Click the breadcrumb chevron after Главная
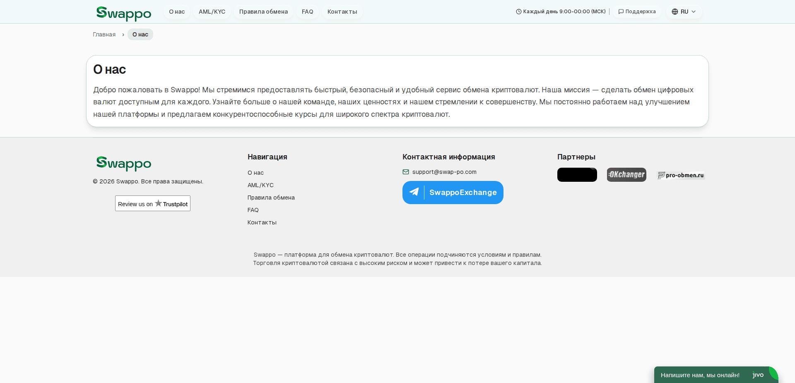The height and width of the screenshot is (383, 795). pyautogui.click(x=123, y=34)
